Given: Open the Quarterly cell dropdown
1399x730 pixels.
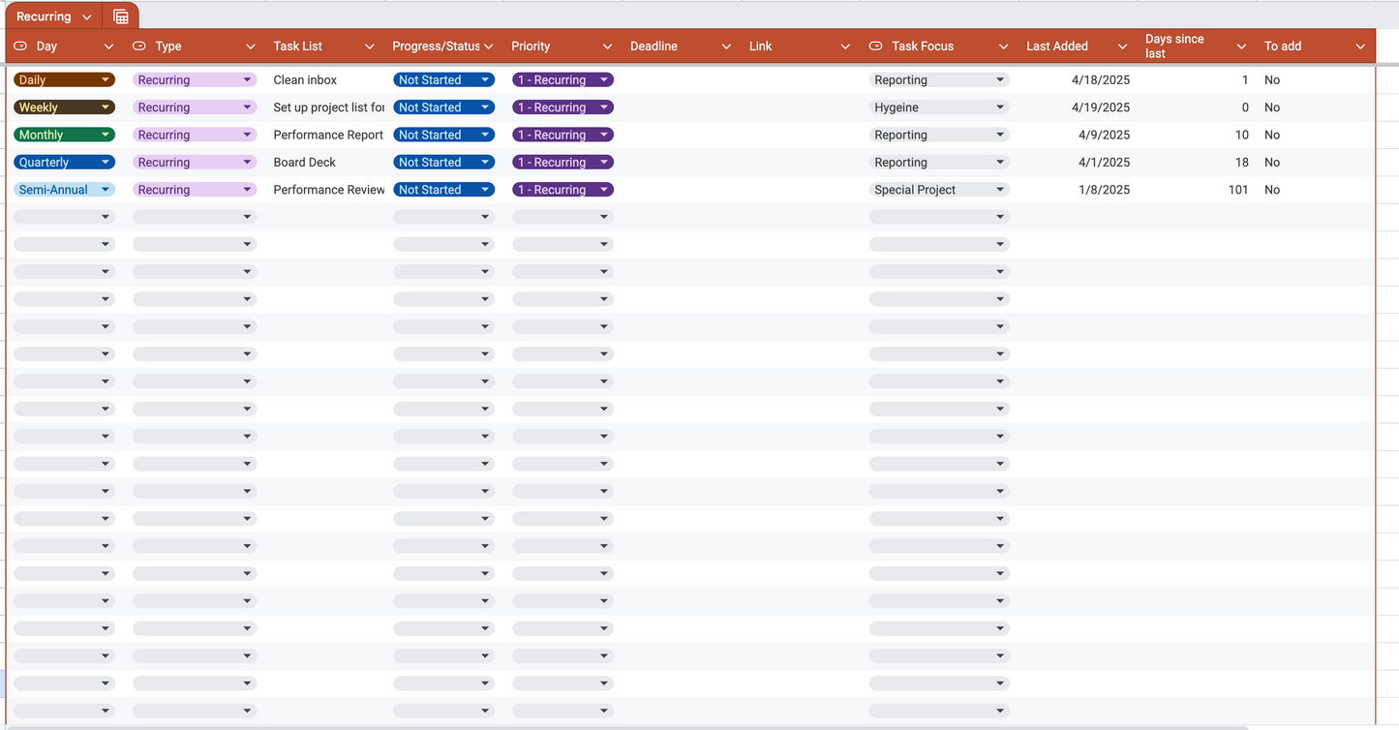Looking at the screenshot, I should coord(105,162).
